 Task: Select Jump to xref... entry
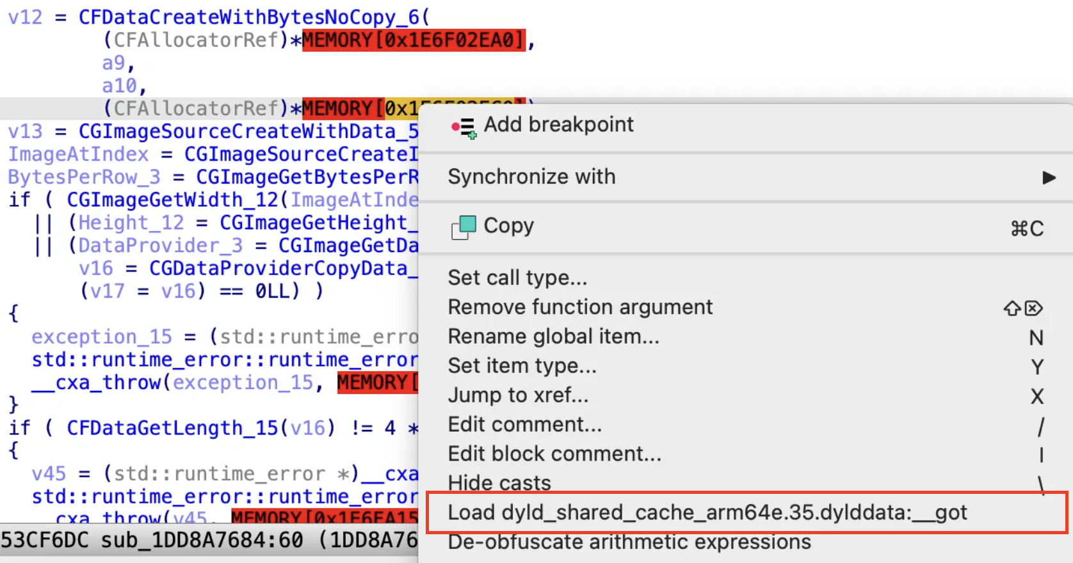518,395
